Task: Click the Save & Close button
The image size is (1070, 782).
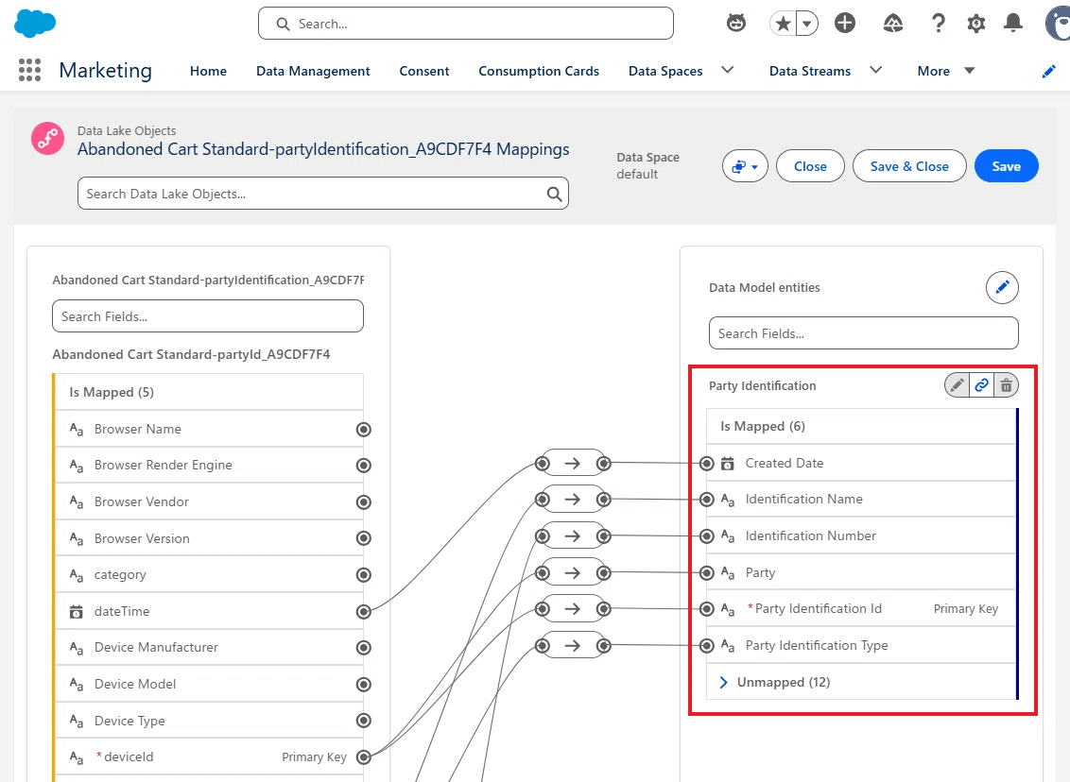Action: pos(909,166)
